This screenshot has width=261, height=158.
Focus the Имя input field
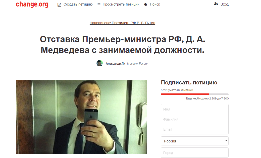point(195,109)
